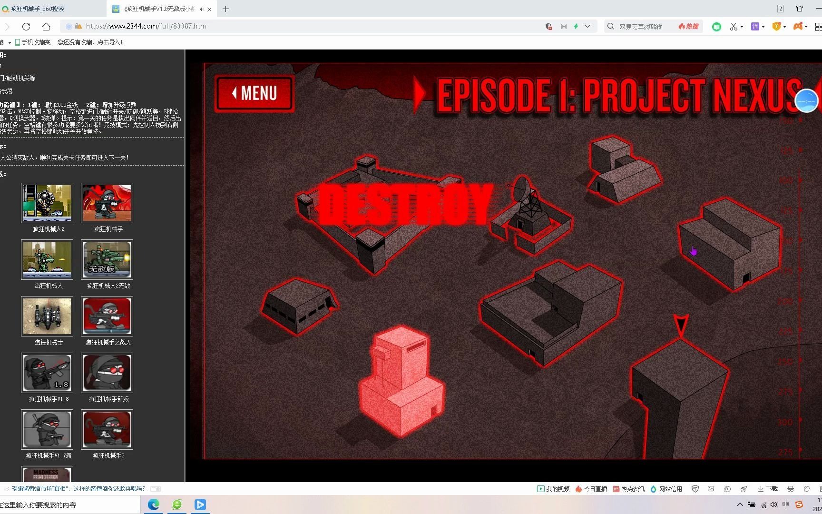
Task: Click the accelerator rocket icon in status bar
Action: point(744,489)
